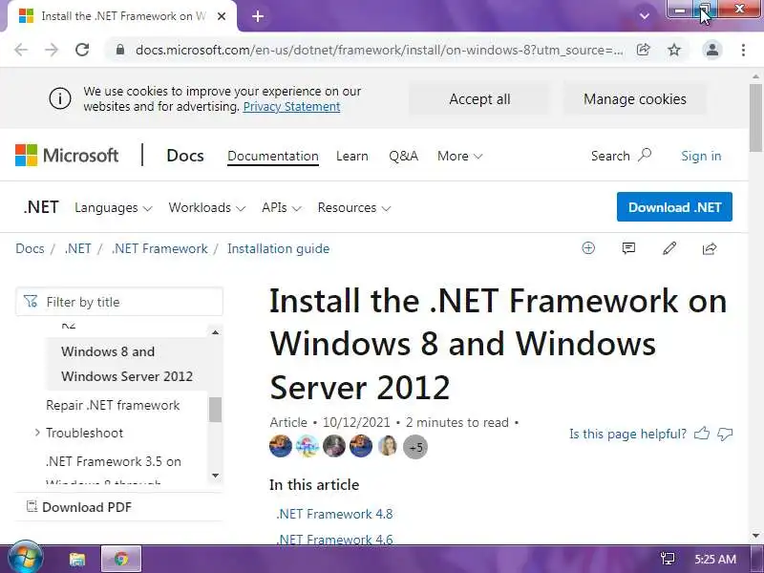This screenshot has height=573, width=764.
Task: Click Sign in link
Action: [701, 156]
